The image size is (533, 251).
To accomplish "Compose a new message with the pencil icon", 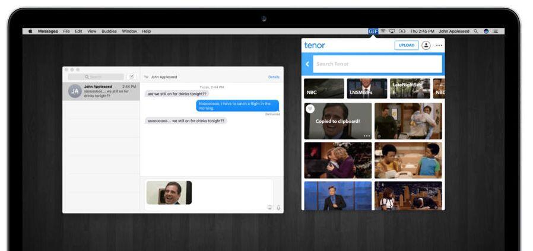I will (x=131, y=77).
